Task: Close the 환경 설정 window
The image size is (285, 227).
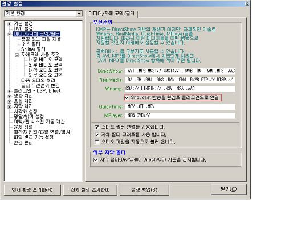Action: [x=247, y=3]
